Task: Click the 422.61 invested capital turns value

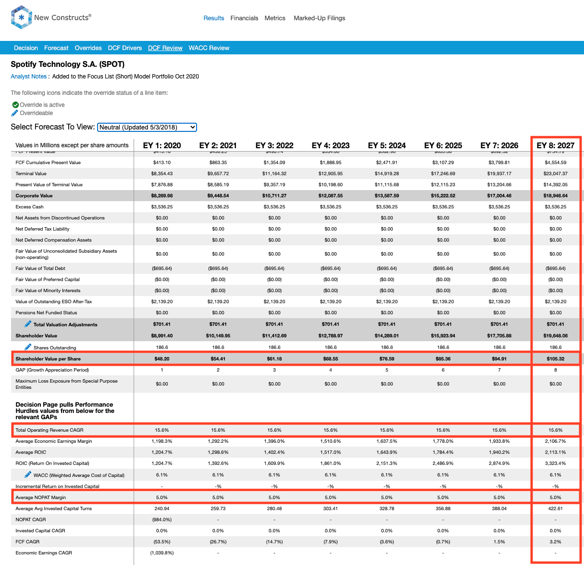Action: coord(556,509)
